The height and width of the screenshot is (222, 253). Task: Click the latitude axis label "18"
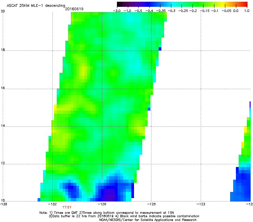3,50
